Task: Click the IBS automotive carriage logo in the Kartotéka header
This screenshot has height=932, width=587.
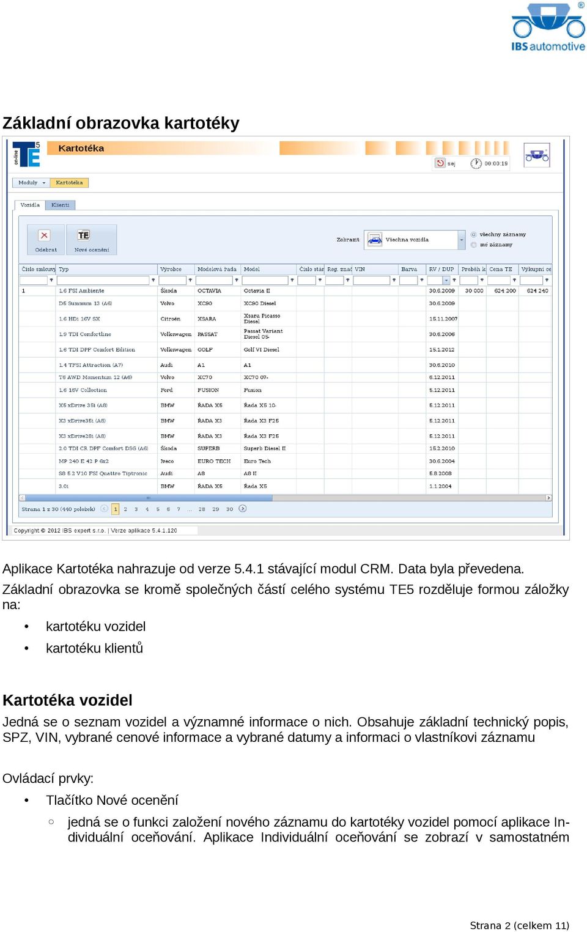Action: [x=537, y=155]
